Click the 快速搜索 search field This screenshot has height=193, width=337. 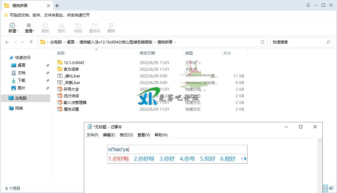(x=298, y=42)
